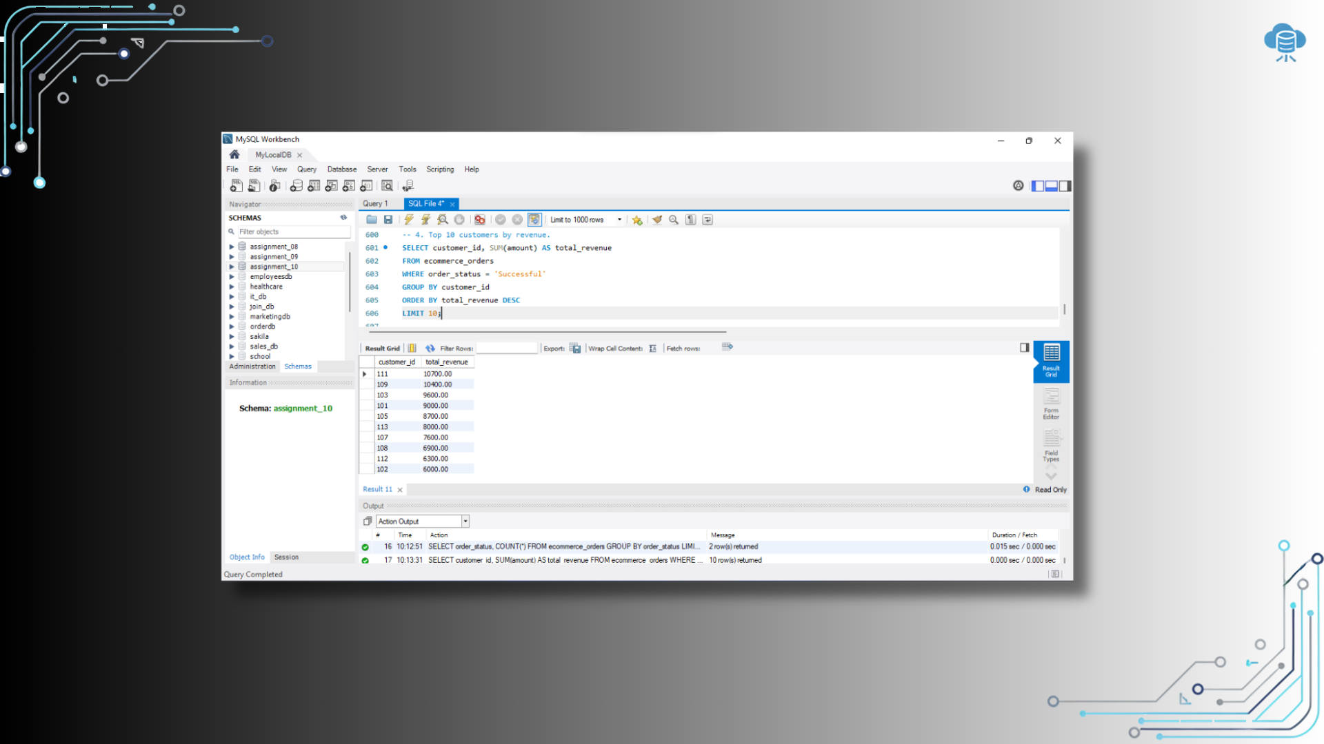Open the Action Output dropdown
The image size is (1324, 744).
pyautogui.click(x=465, y=521)
